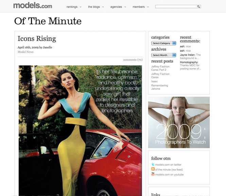Click the Twitter bird icon
Screen dimensions: 226x196
point(153,164)
